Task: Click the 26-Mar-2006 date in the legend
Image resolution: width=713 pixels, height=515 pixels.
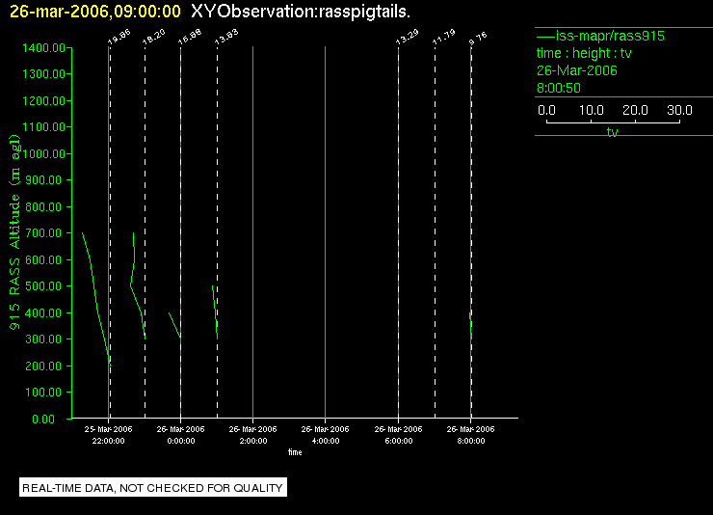Action: click(577, 70)
